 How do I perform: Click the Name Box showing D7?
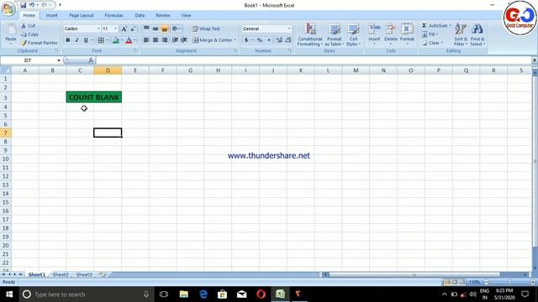28,60
